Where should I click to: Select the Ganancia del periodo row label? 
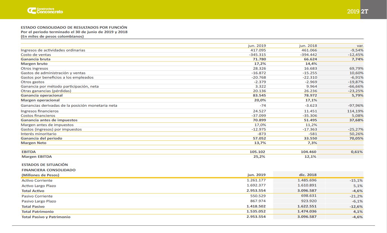41,138
